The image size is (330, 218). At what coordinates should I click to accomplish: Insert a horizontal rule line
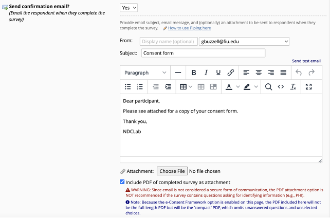178,72
